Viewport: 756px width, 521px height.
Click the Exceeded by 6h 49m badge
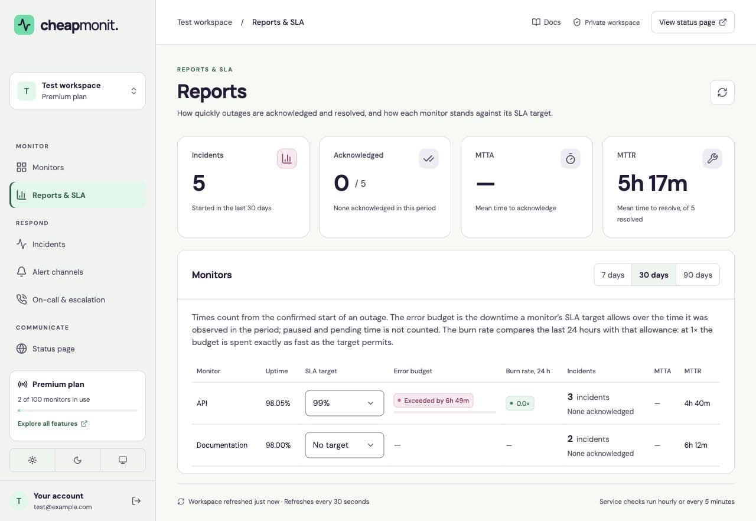click(434, 400)
